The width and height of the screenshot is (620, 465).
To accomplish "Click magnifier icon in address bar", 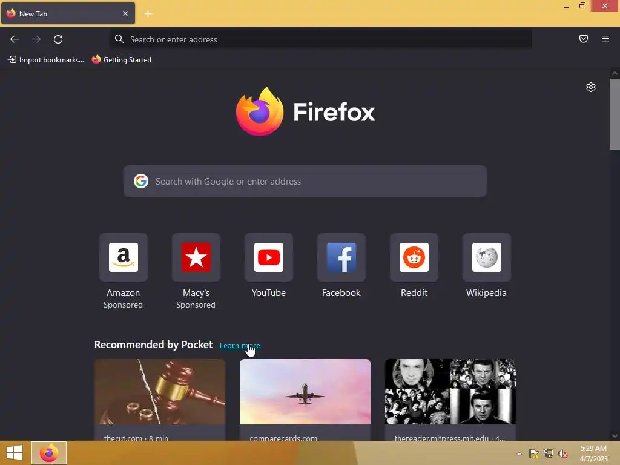I will click(x=119, y=39).
